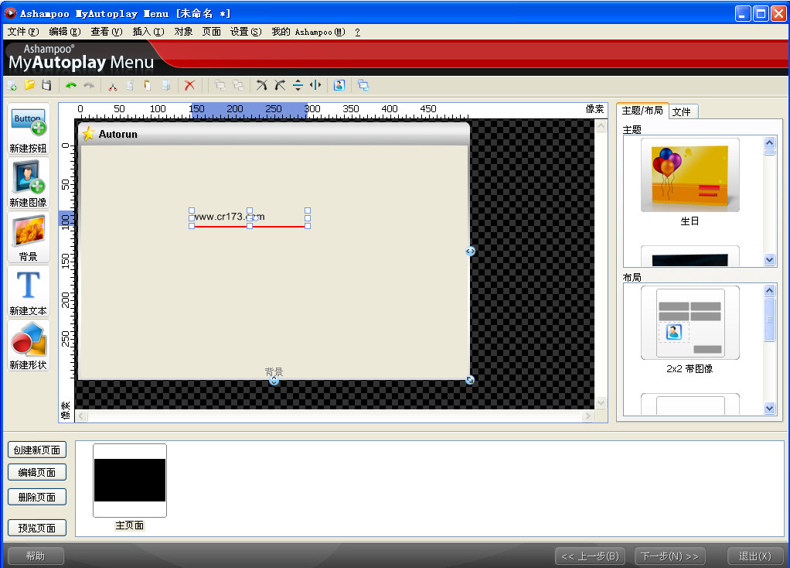
Task: Click the layout list scroll-up arrow
Action: [x=769, y=290]
